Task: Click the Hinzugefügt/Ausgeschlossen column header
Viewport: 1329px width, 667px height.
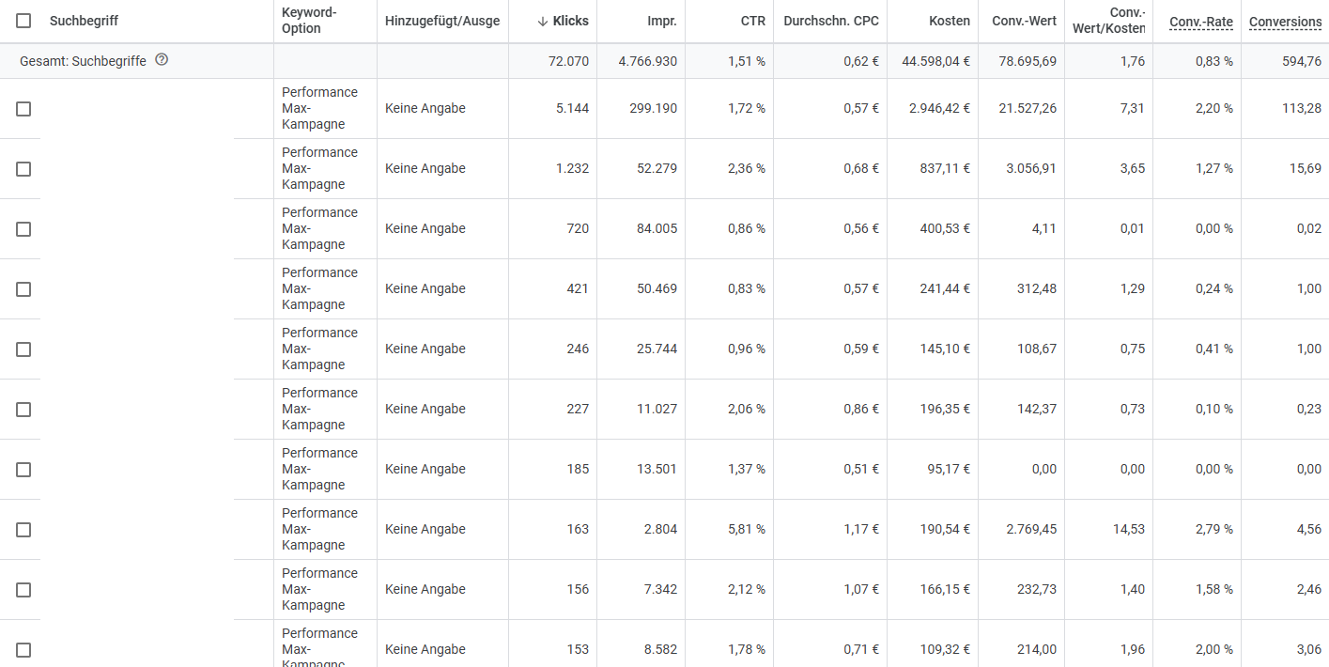Action: pyautogui.click(x=442, y=21)
